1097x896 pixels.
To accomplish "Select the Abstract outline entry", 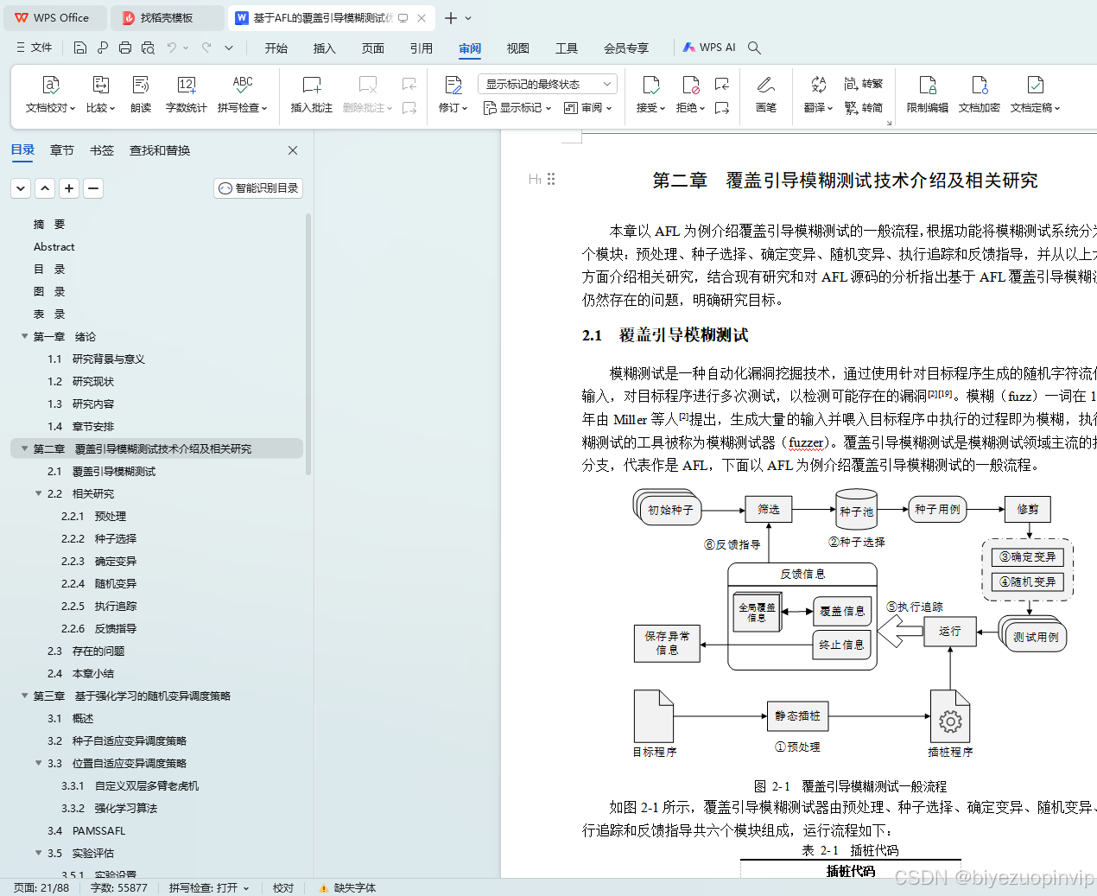I will coord(54,246).
